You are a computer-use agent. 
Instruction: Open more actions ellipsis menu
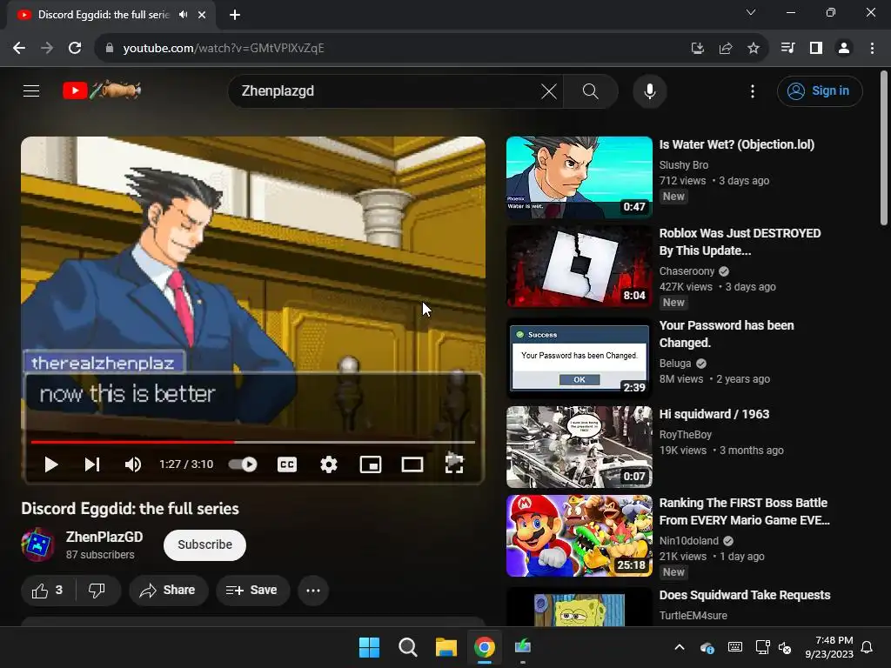point(313,591)
